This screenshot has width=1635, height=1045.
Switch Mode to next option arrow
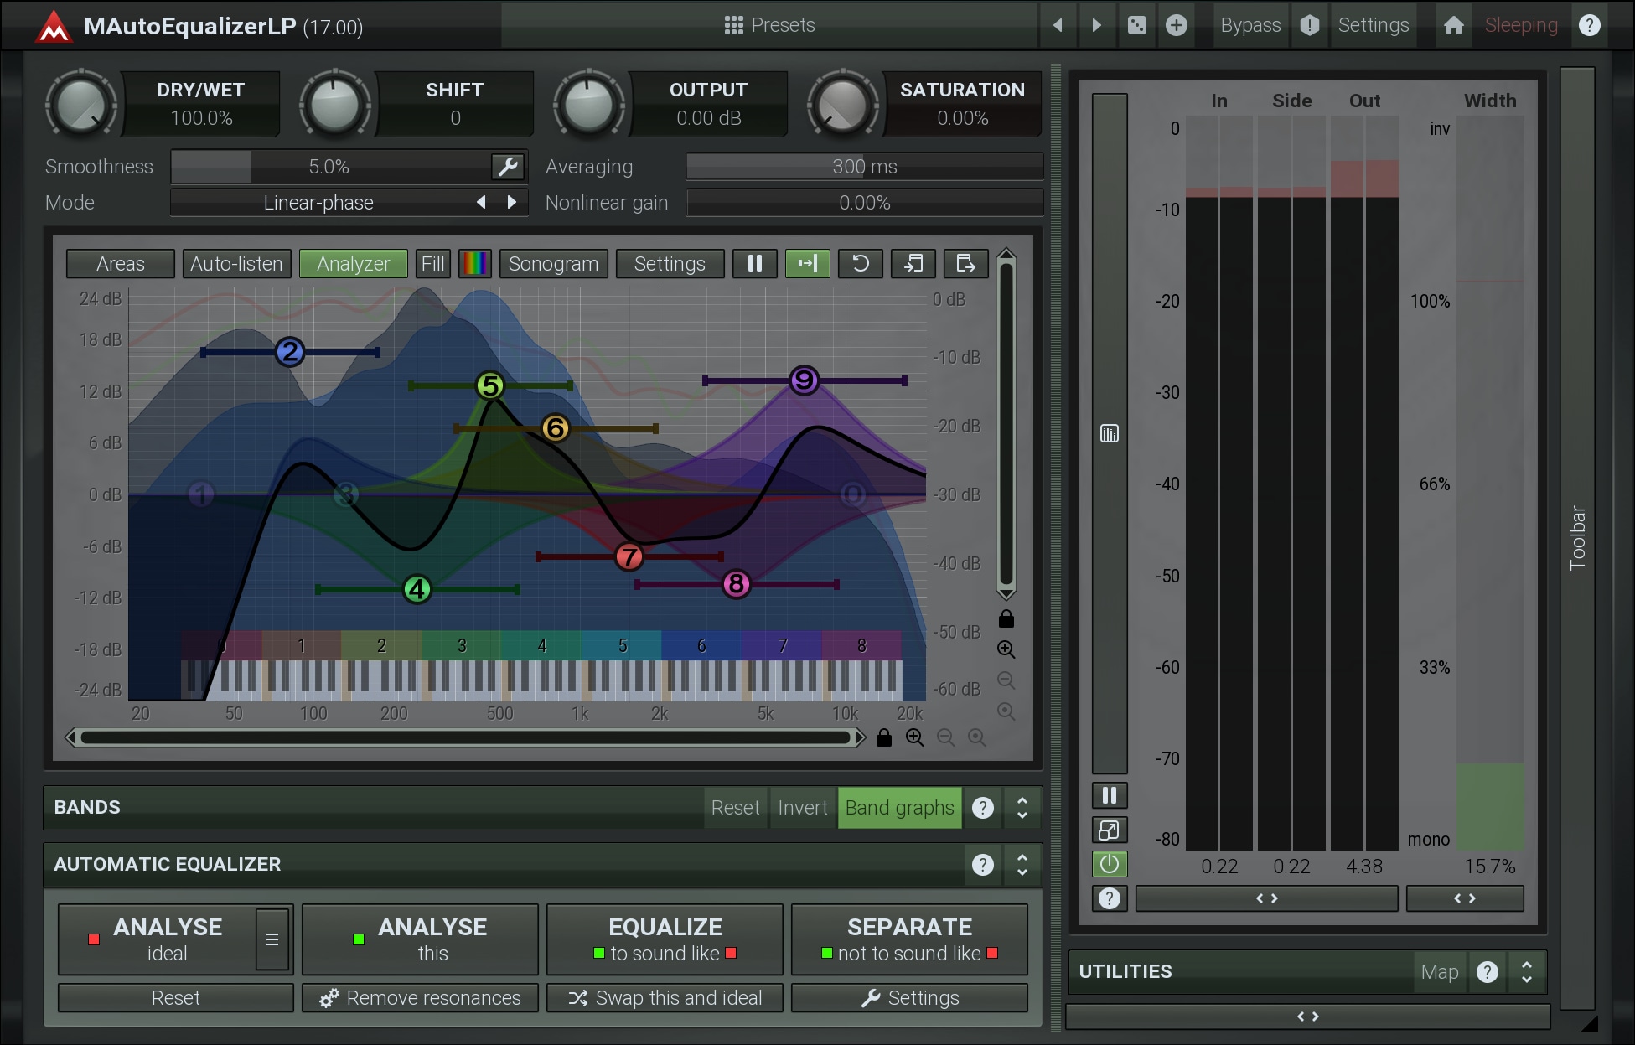point(512,202)
